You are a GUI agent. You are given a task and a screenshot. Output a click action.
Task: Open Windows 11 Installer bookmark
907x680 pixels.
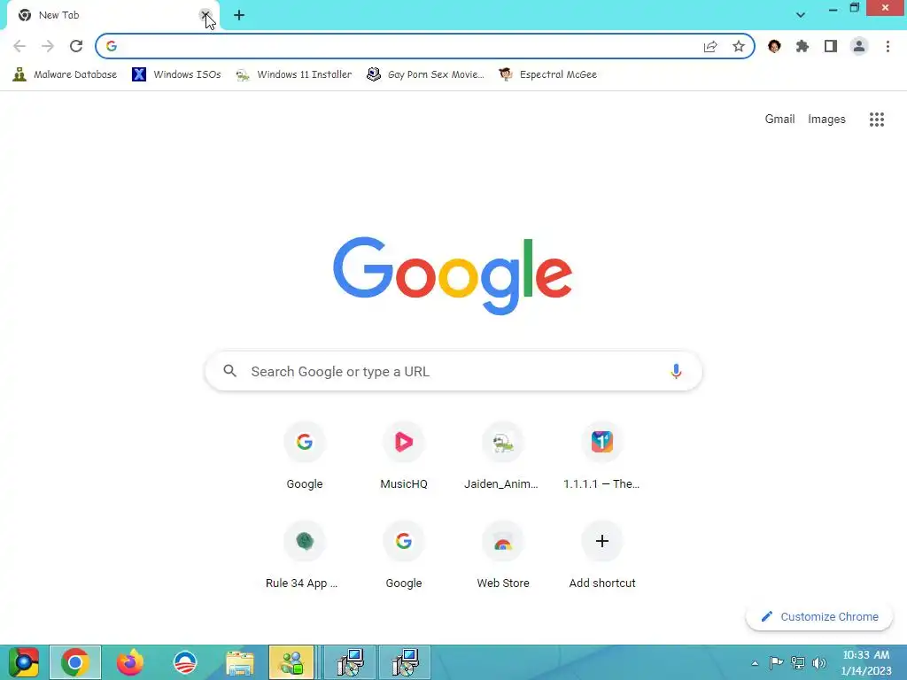294,74
